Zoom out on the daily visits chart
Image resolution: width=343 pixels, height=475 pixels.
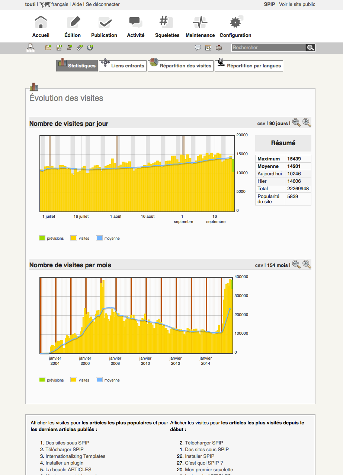coord(296,122)
